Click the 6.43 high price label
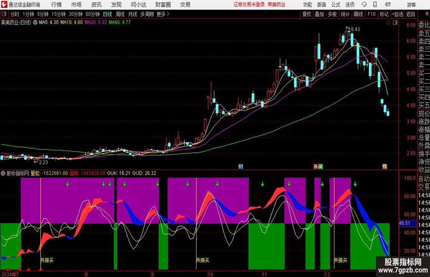 tap(355, 29)
